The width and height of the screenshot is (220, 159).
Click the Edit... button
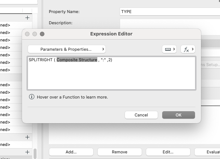(x=168, y=152)
